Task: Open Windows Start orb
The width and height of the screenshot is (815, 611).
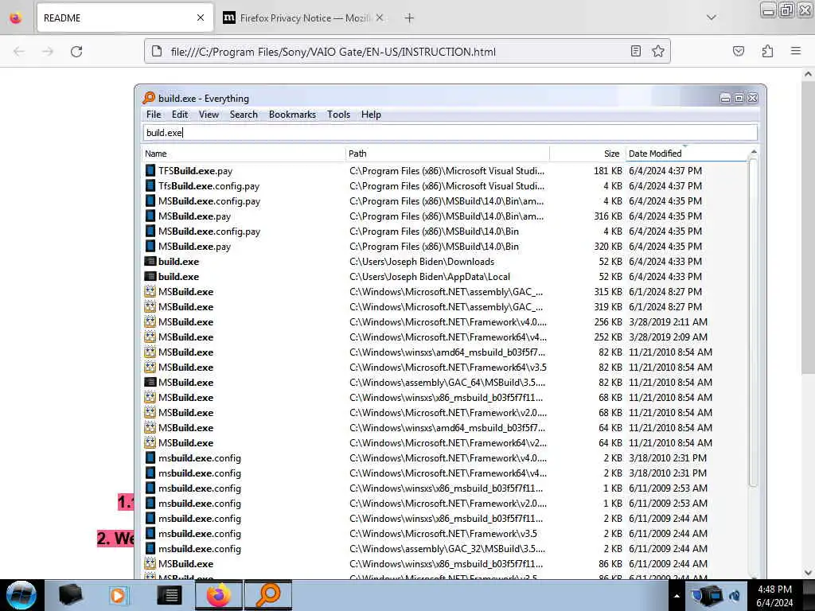Action: click(21, 595)
